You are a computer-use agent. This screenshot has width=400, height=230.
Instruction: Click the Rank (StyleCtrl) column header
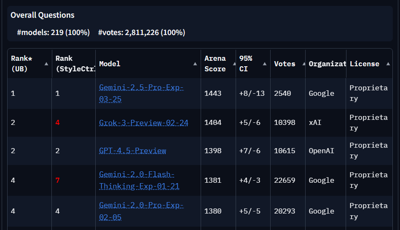pyautogui.click(x=72, y=64)
